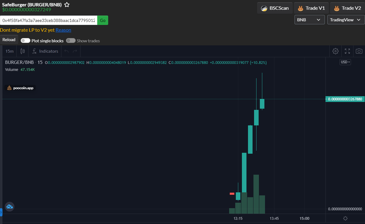Star SafeBurger as a favorite
The image size is (365, 224).
point(67,5)
